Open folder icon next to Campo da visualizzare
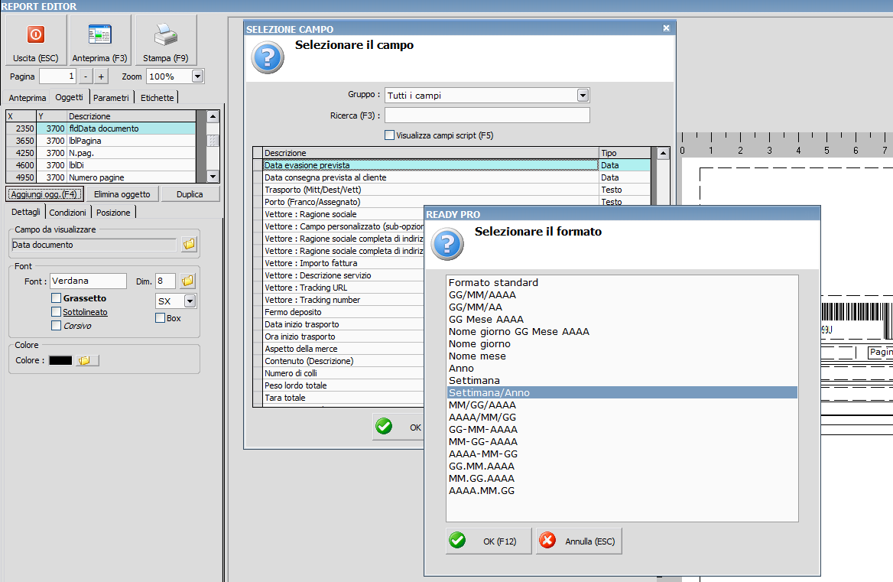The width and height of the screenshot is (893, 582). click(x=189, y=244)
